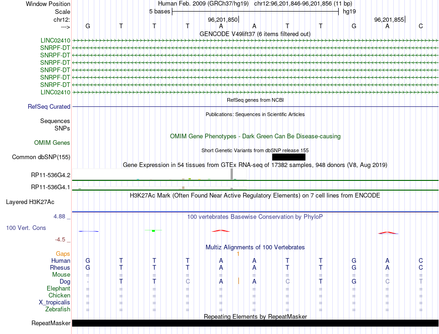Open Short Genetic Variants from dbSNP title

[x=255, y=150]
